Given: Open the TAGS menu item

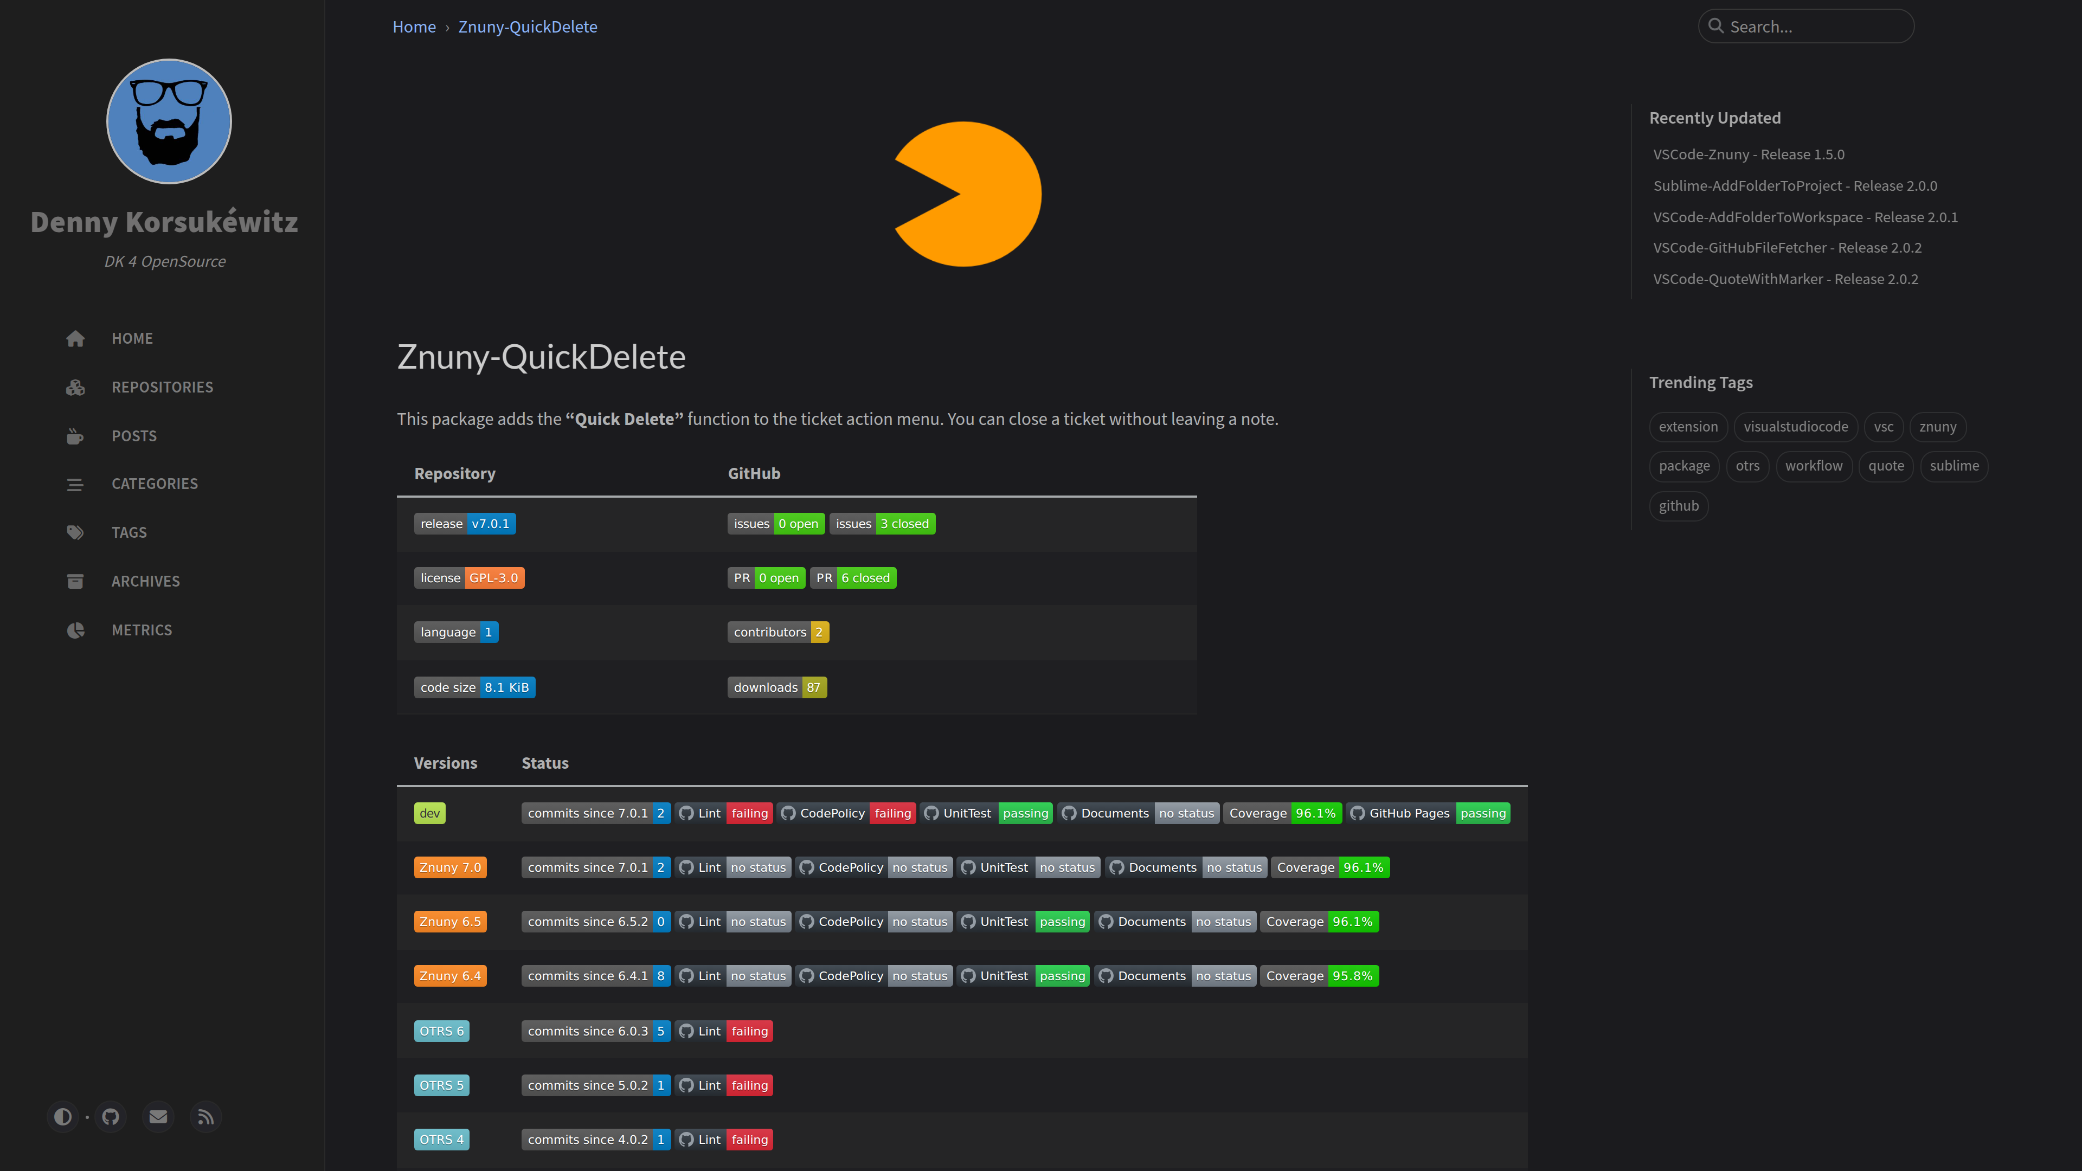Looking at the screenshot, I should click(130, 532).
